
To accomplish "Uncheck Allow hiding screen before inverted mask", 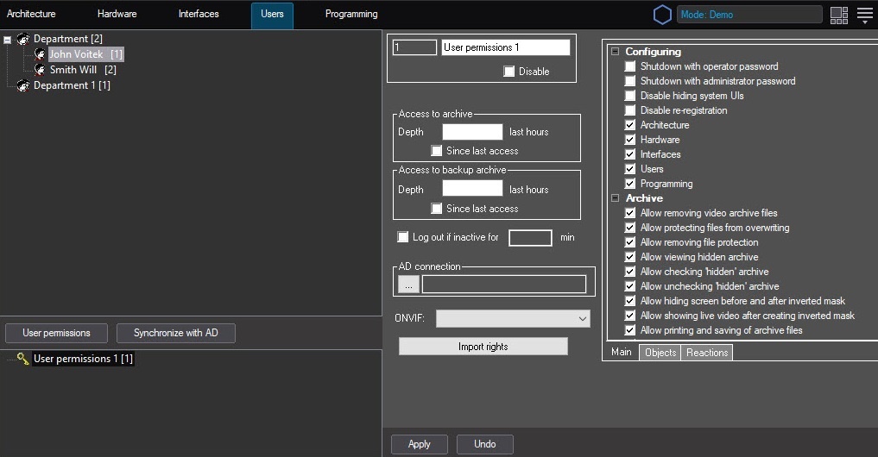I will [x=630, y=301].
